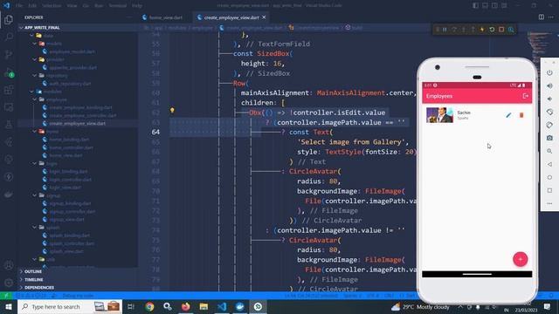Stop the debug session

click(x=501, y=30)
